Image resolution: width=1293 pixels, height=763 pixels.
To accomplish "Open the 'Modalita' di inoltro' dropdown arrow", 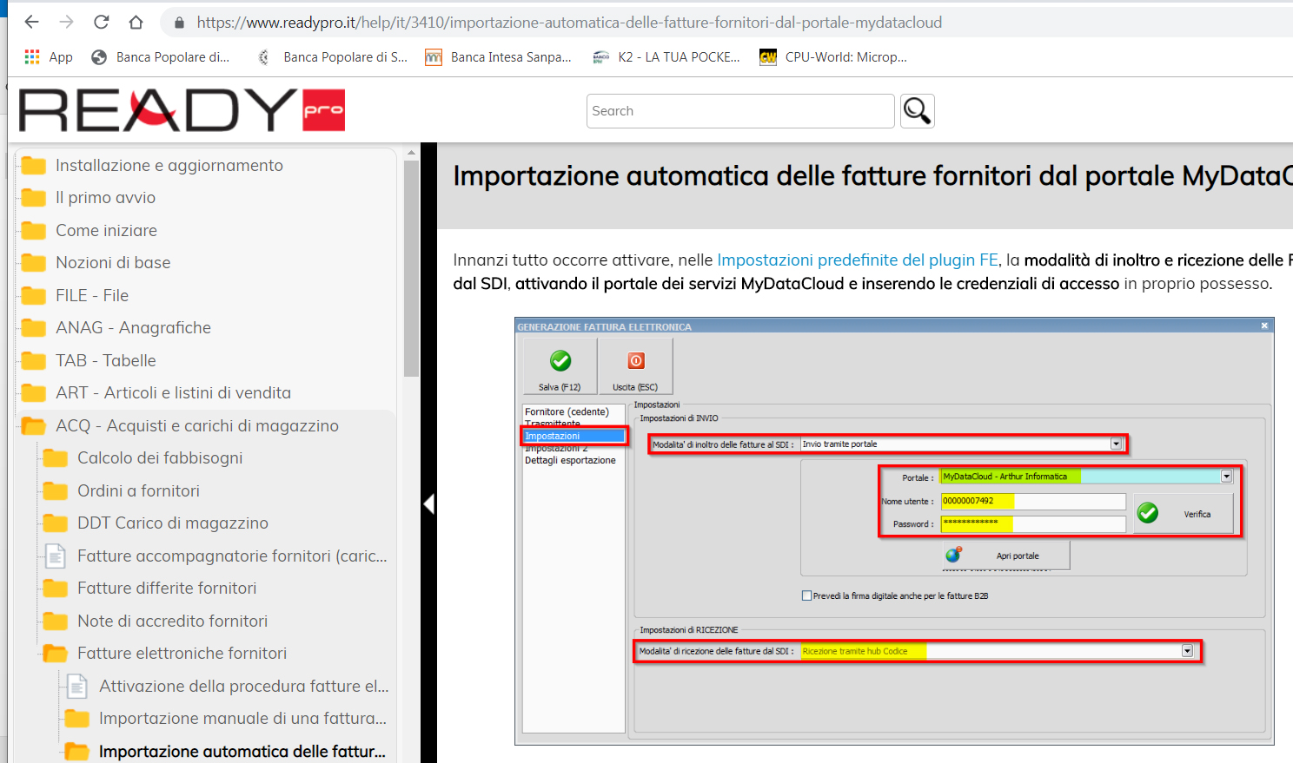I will click(x=1117, y=444).
